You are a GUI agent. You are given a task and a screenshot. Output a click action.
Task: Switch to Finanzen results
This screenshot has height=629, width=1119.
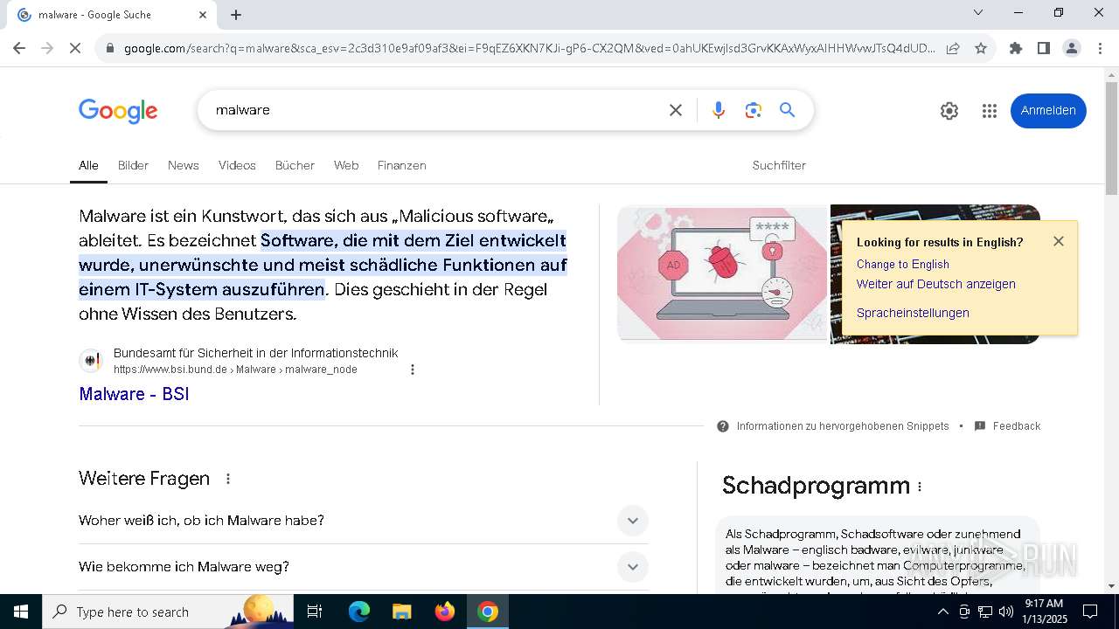tap(402, 165)
